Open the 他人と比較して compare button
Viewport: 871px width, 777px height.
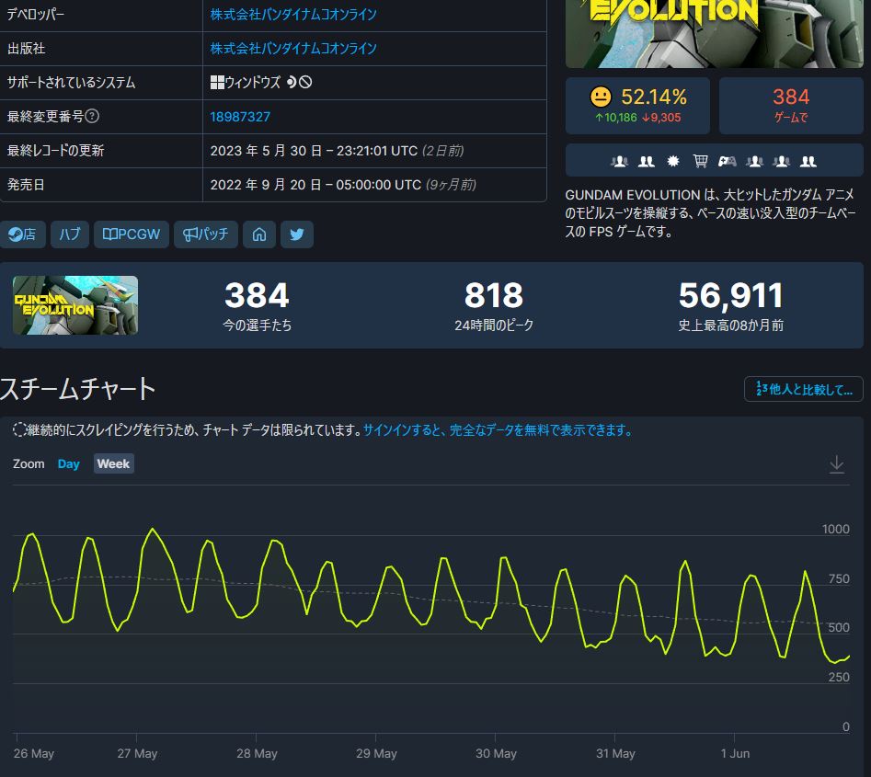point(803,389)
